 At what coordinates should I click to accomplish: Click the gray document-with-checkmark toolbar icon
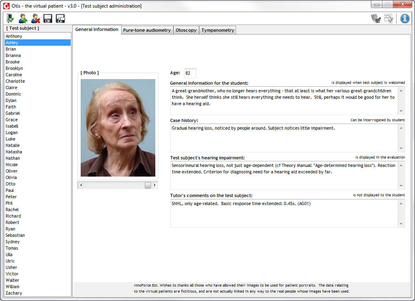[376, 18]
